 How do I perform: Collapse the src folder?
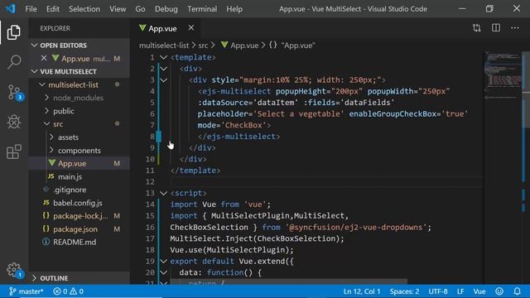click(46, 124)
